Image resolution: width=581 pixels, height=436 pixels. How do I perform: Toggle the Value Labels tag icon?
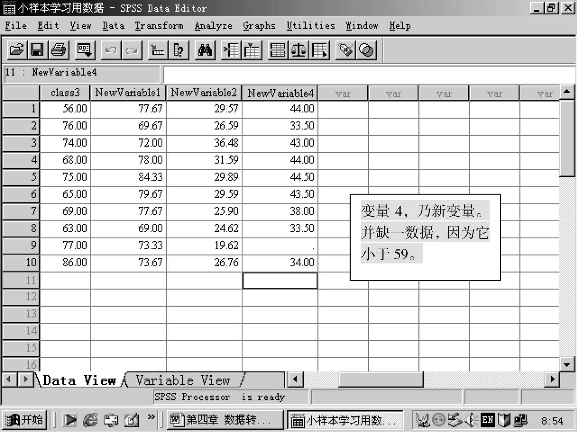346,50
